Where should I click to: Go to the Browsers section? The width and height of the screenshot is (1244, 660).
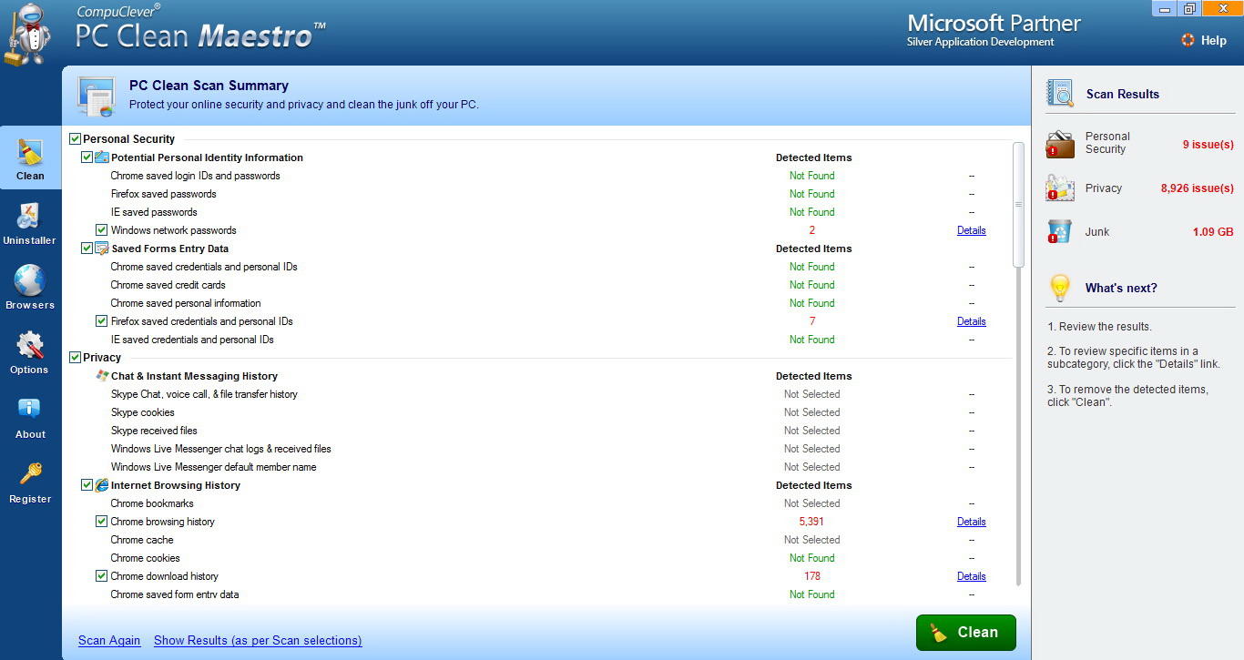30,288
